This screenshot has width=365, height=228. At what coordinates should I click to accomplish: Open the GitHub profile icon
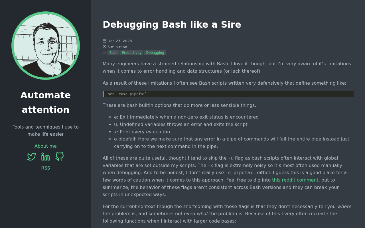point(59,156)
